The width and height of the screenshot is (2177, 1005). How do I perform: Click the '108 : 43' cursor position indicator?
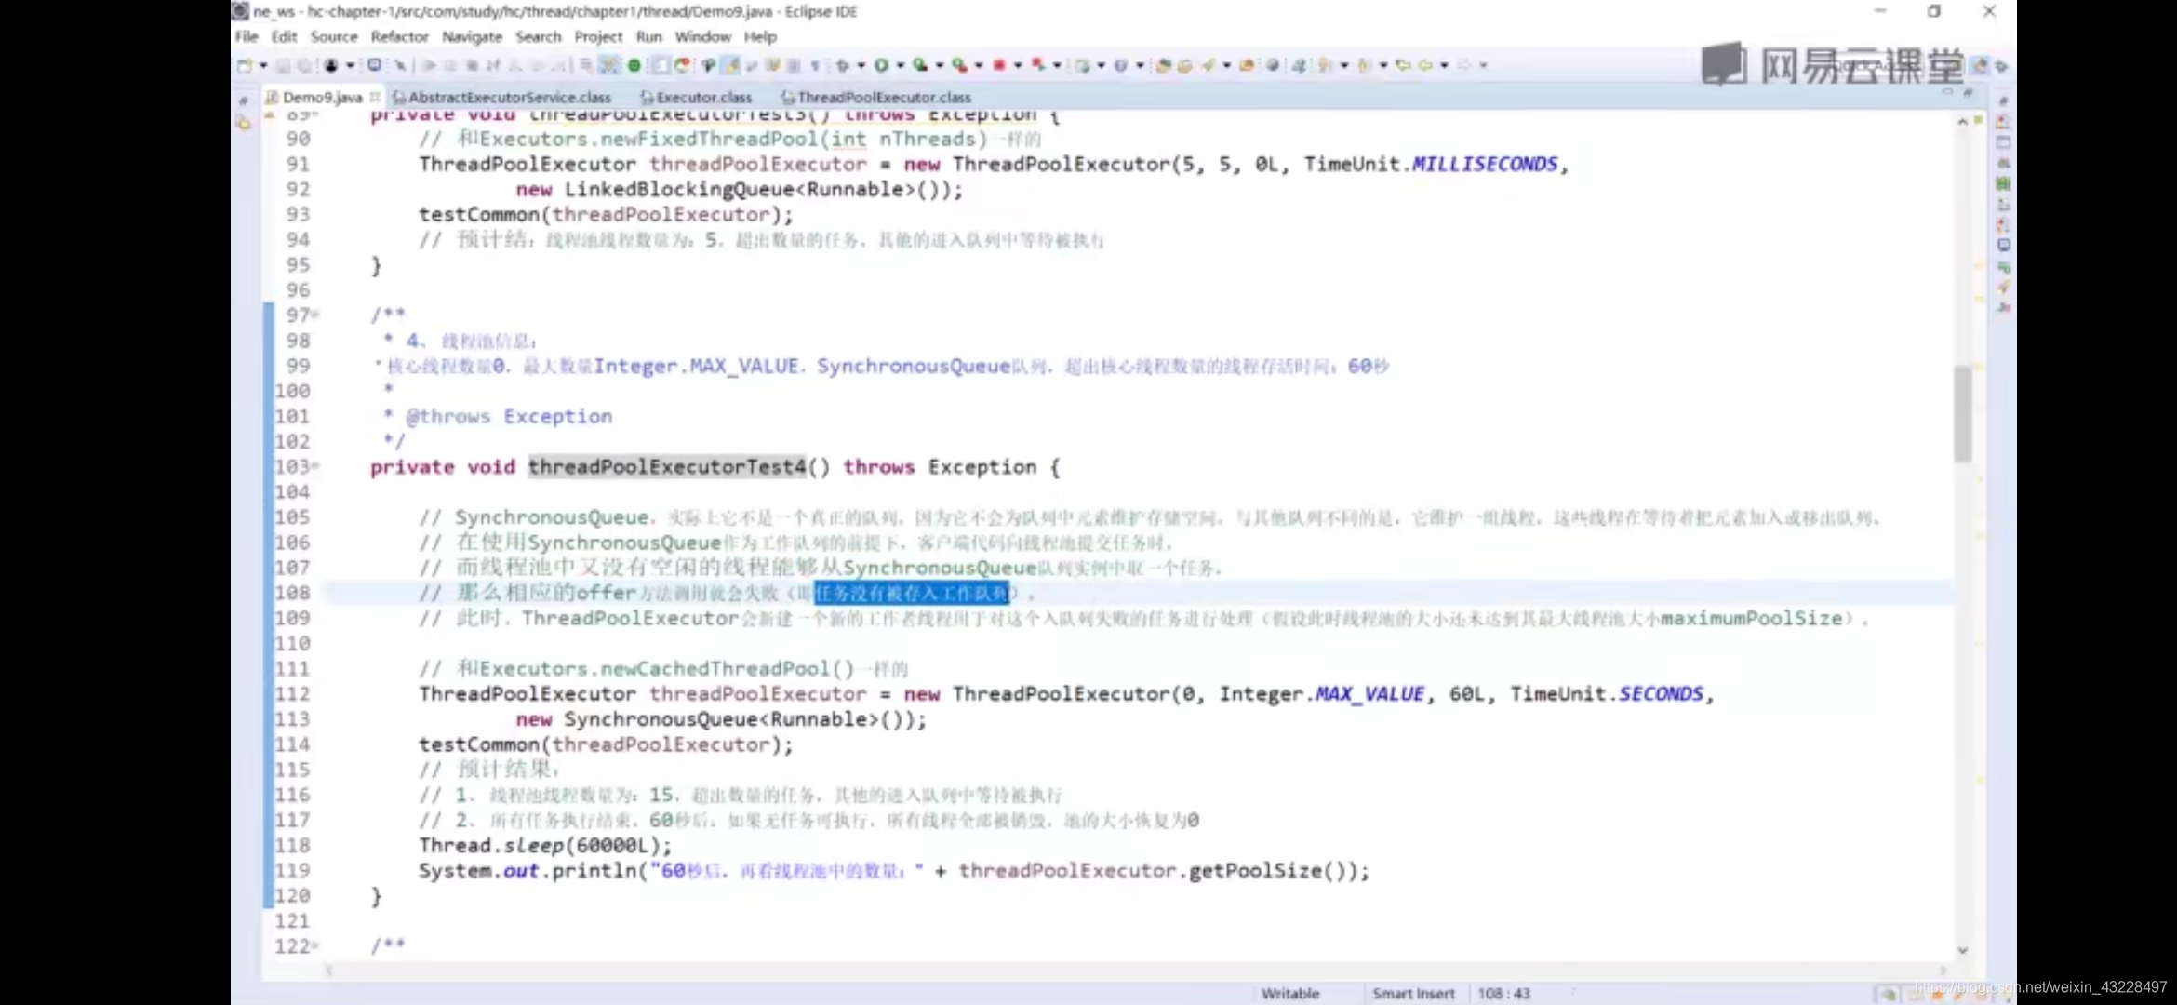tap(1503, 993)
